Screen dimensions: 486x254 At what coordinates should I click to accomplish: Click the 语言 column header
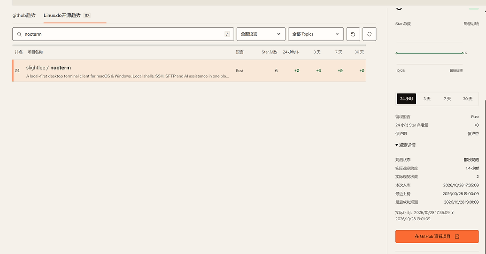[239, 52]
